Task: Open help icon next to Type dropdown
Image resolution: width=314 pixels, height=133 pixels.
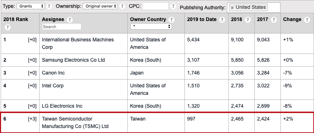Action: tap(49, 6)
